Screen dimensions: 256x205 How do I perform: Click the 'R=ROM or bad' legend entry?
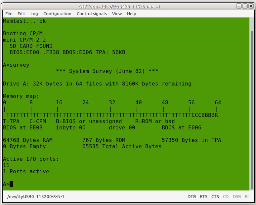coord(155,121)
